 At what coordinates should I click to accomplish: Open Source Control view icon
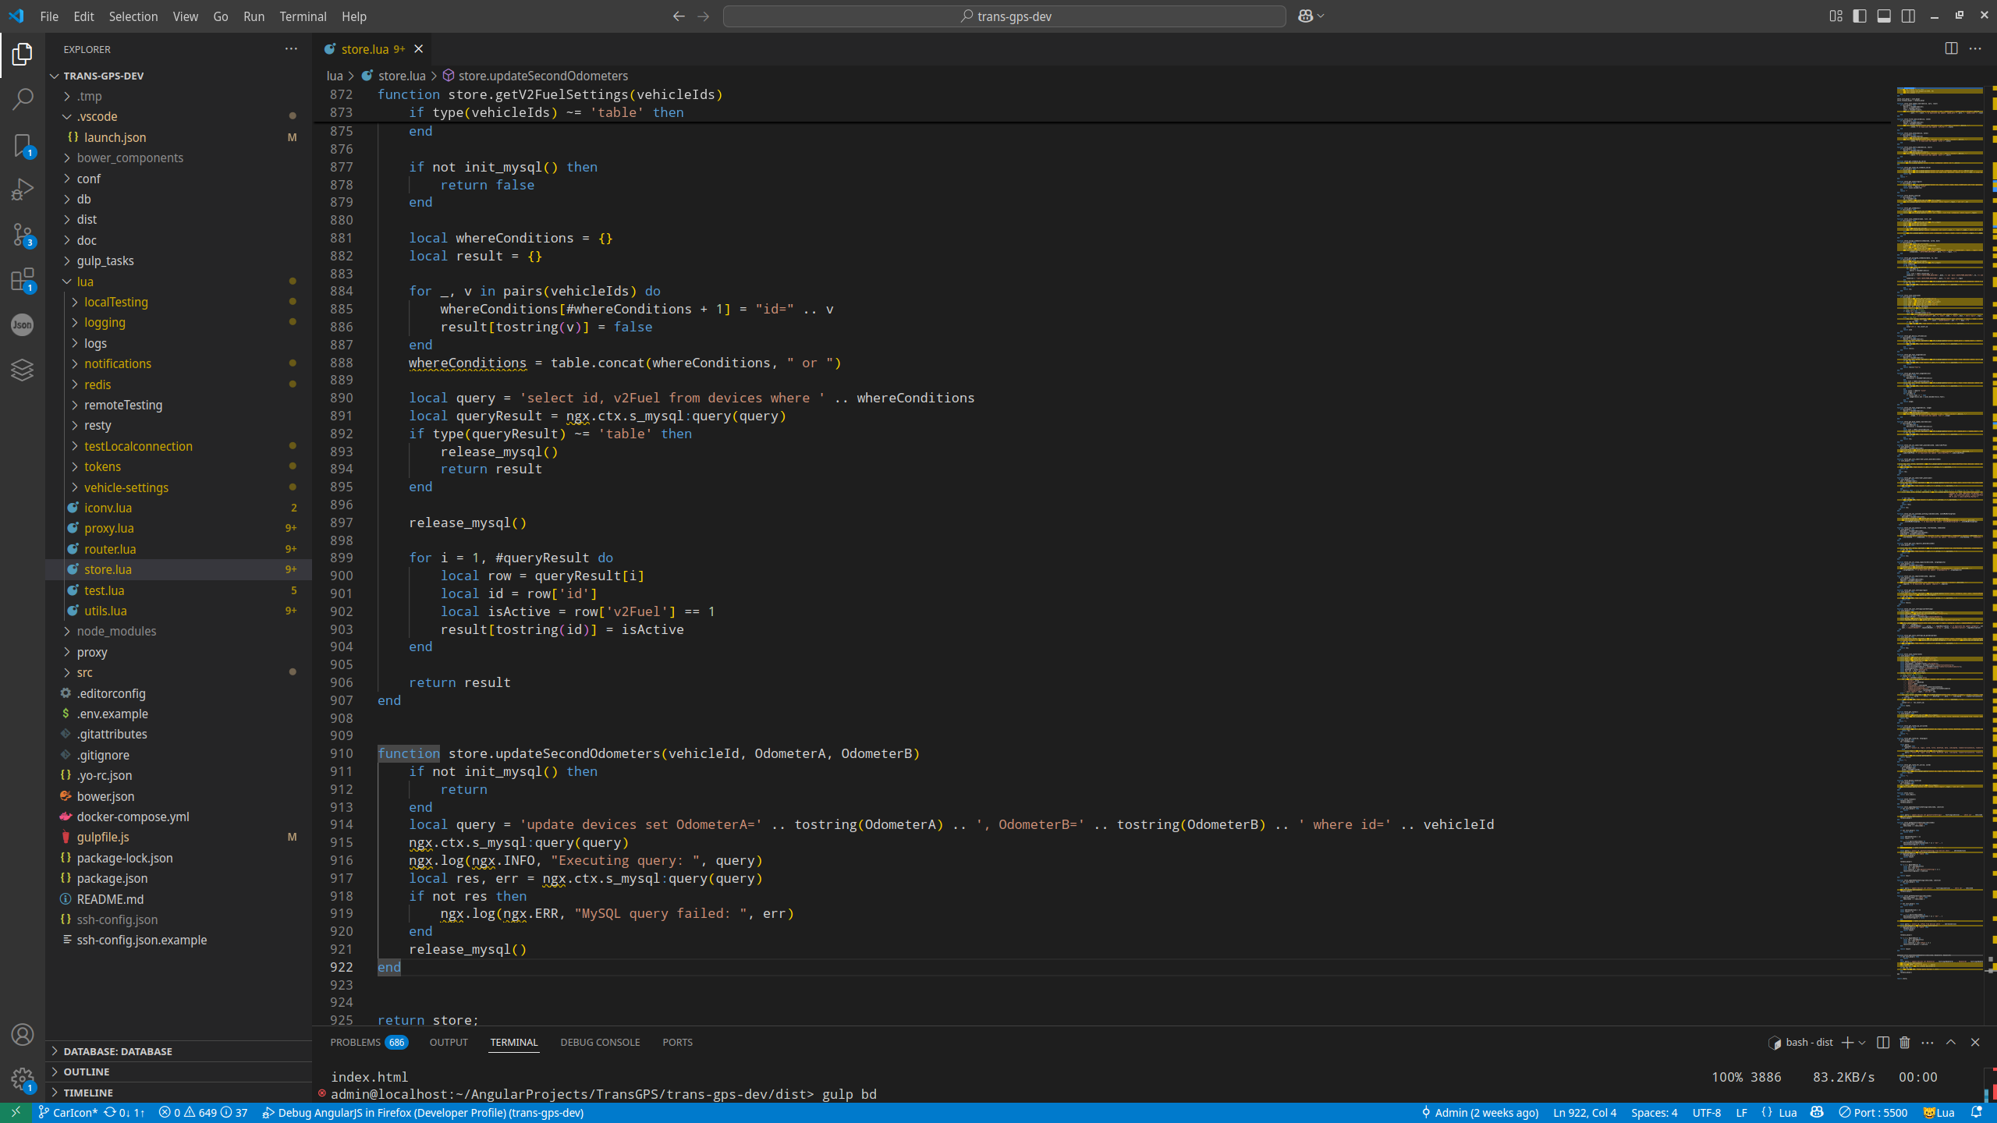[23, 234]
